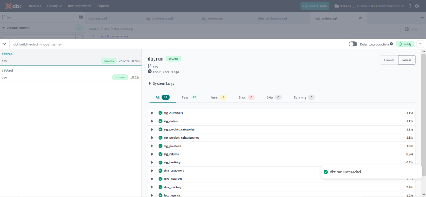Click the Rerun button

pos(406,60)
